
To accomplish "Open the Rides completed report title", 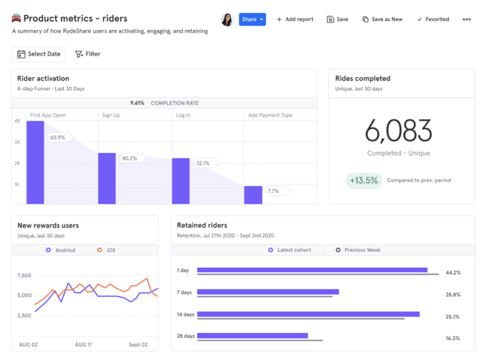I will (x=362, y=78).
